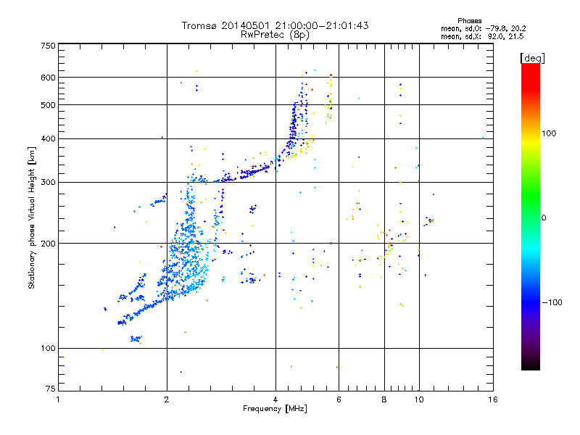Click the '0' colorbar tick label
Screen dimensions: 580x435
tap(544, 217)
